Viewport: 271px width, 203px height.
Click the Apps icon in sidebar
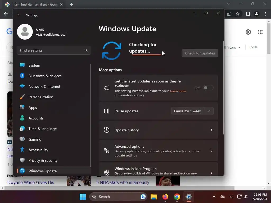(22, 107)
